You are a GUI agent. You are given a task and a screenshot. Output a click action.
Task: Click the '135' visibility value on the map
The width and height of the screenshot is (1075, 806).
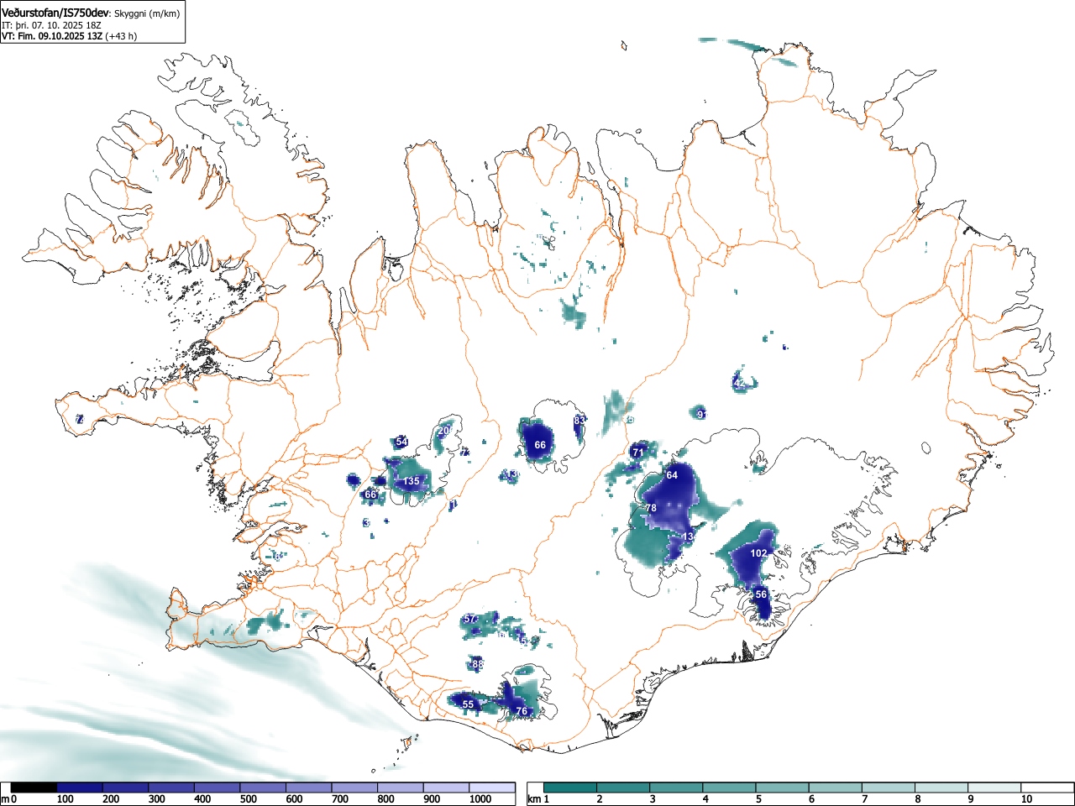(x=412, y=482)
